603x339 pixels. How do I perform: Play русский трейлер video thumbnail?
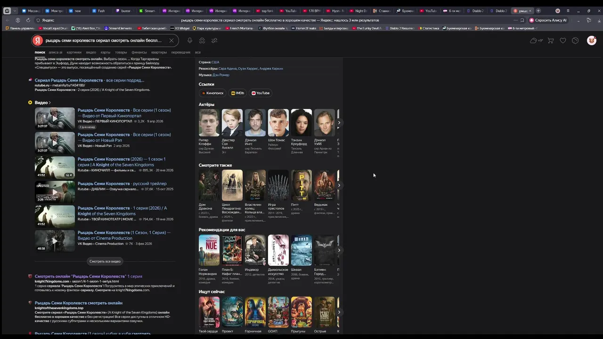[55, 192]
